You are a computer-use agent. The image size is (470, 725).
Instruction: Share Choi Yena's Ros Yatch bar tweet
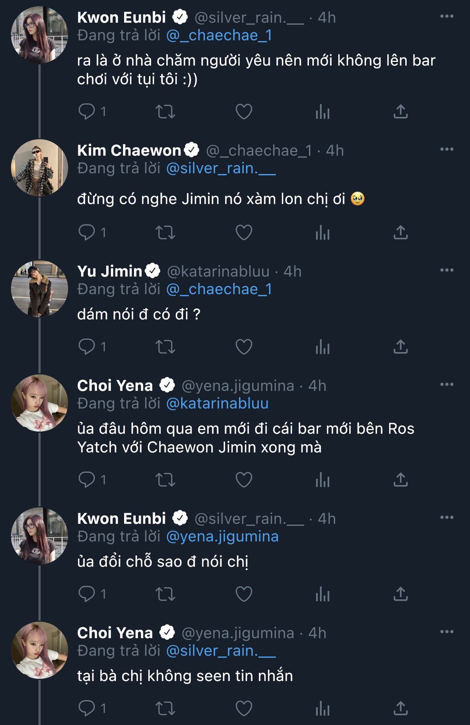pos(401,480)
